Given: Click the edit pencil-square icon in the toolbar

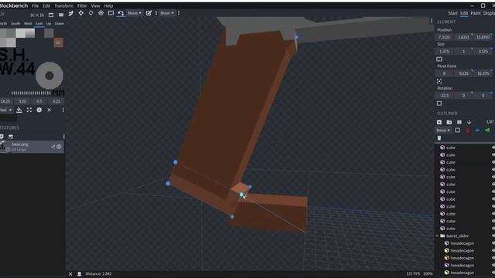Looking at the screenshot, I should point(148,13).
